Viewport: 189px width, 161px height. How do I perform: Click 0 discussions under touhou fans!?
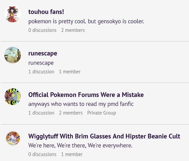point(42,30)
